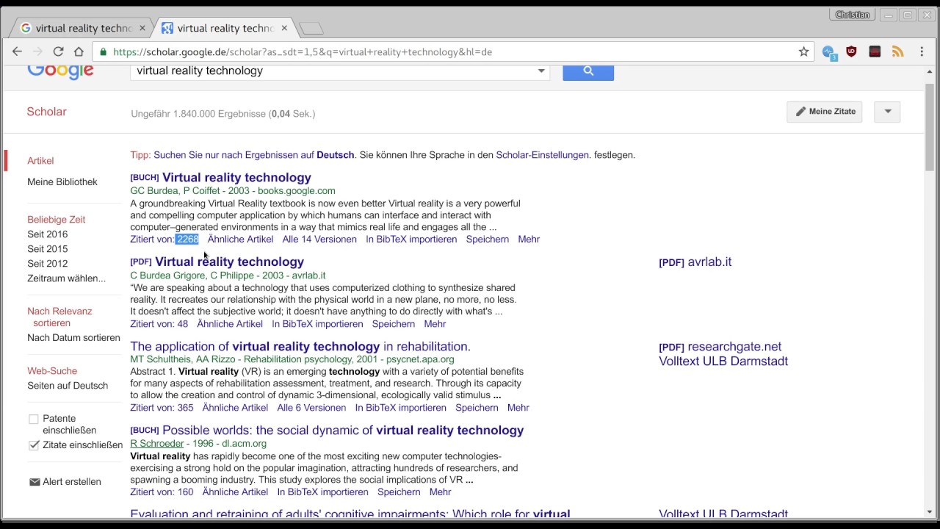Open a new browser tab
The height and width of the screenshot is (529, 940).
[311, 29]
